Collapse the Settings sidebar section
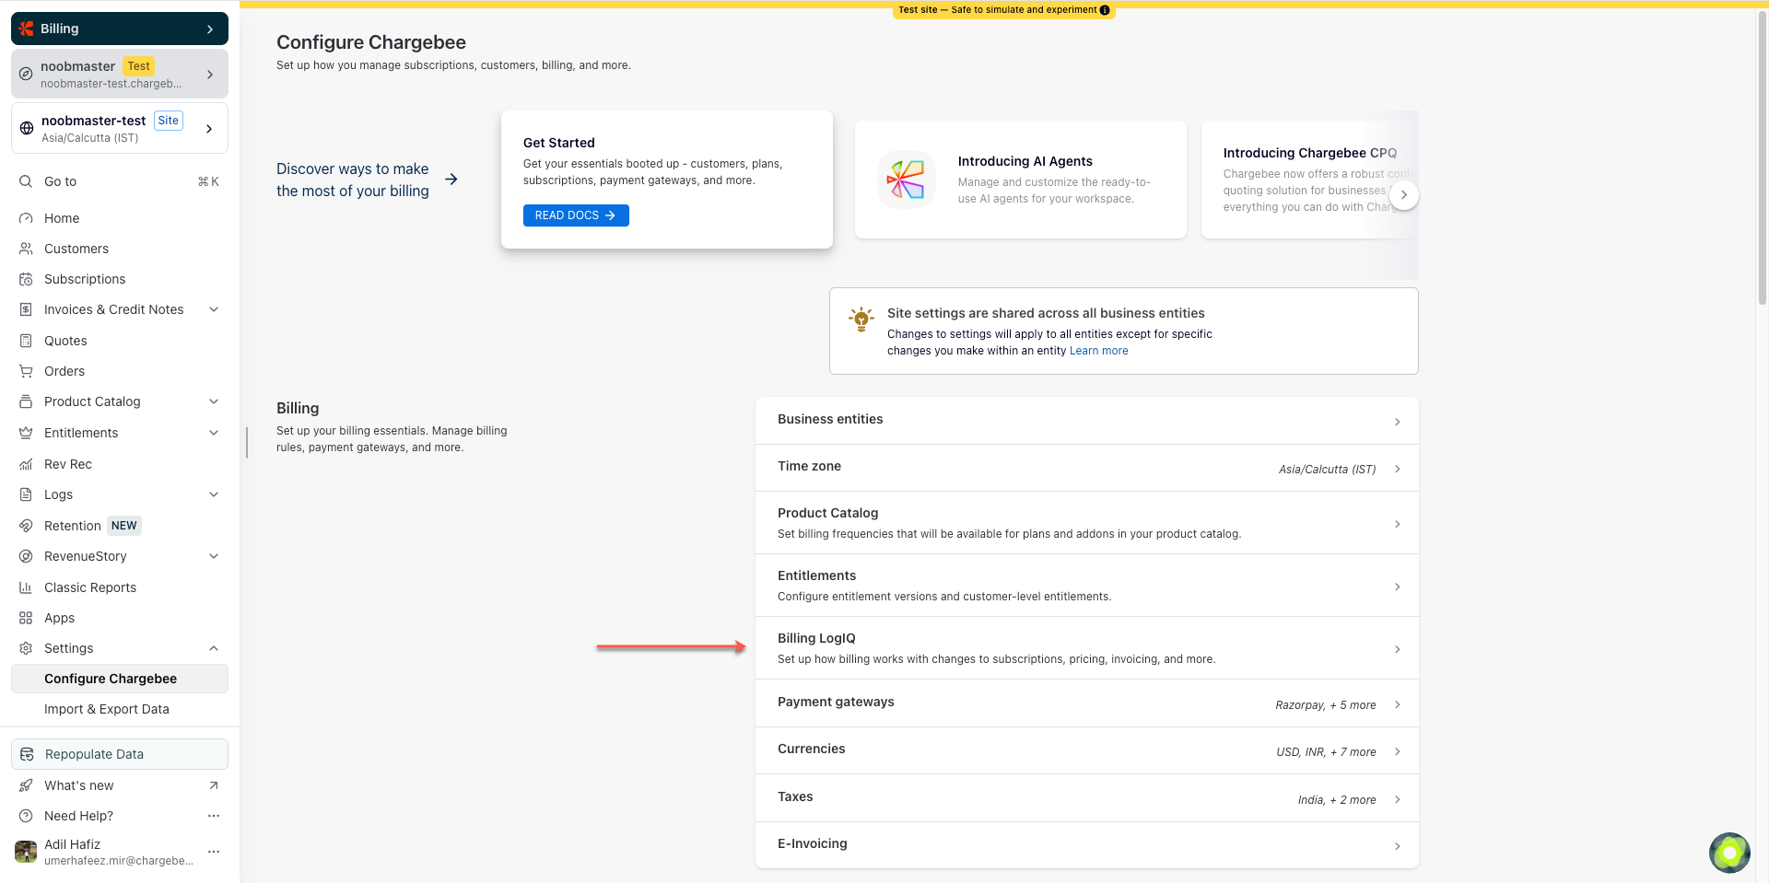 (214, 648)
